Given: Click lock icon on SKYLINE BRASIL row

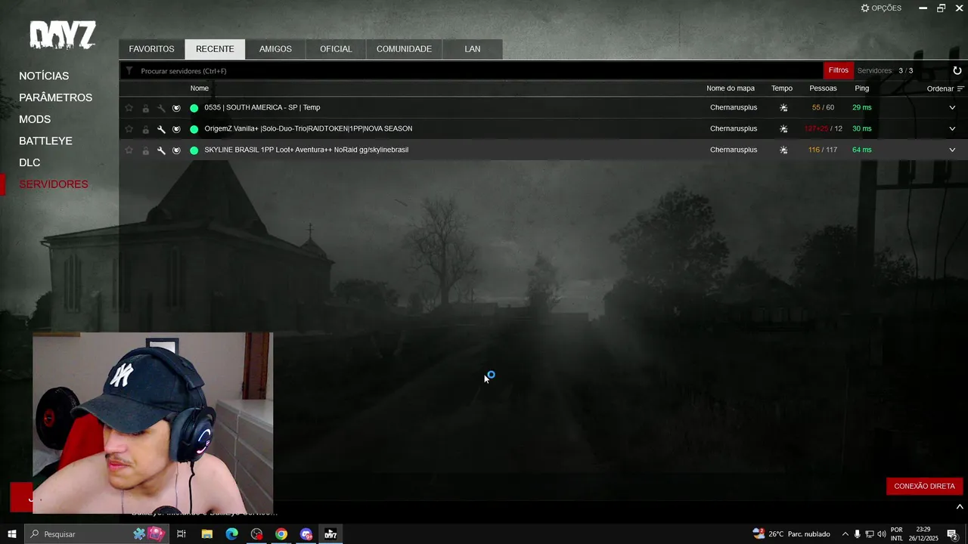Looking at the screenshot, I should [145, 150].
